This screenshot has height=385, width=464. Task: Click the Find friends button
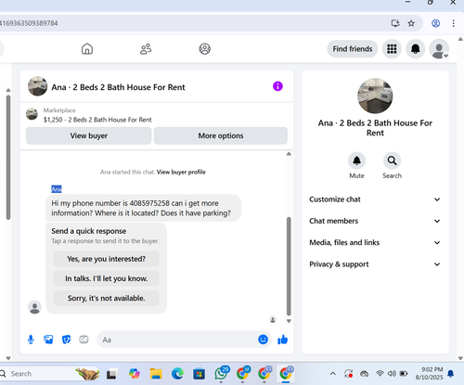click(353, 49)
